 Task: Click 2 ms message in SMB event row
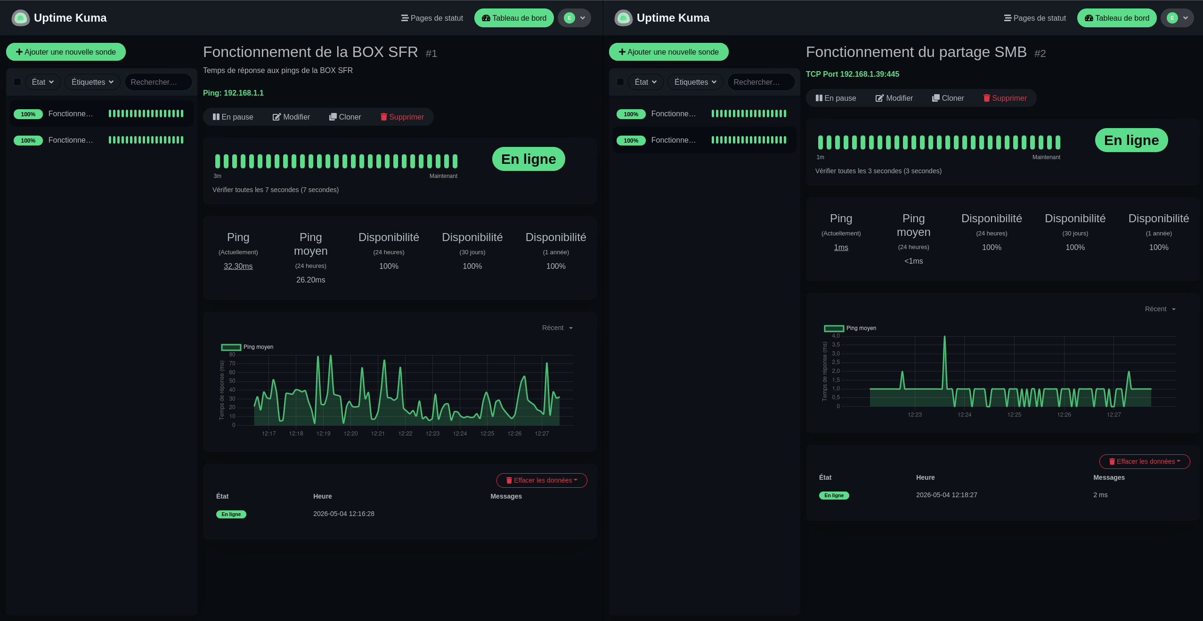(1100, 495)
